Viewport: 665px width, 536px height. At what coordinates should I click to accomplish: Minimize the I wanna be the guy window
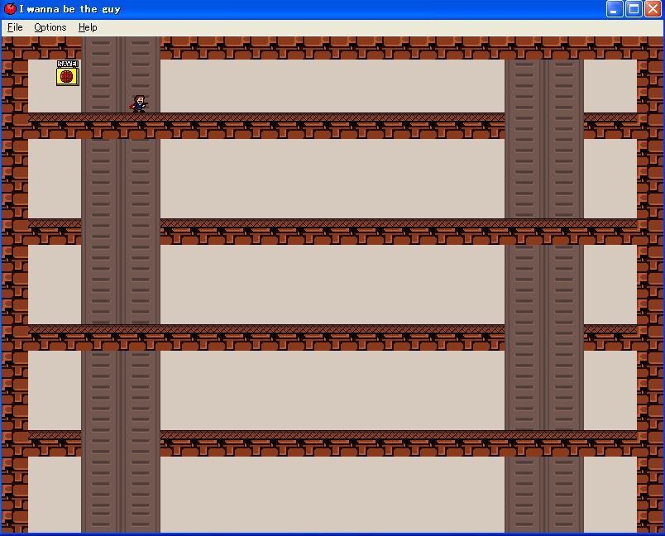[x=614, y=9]
